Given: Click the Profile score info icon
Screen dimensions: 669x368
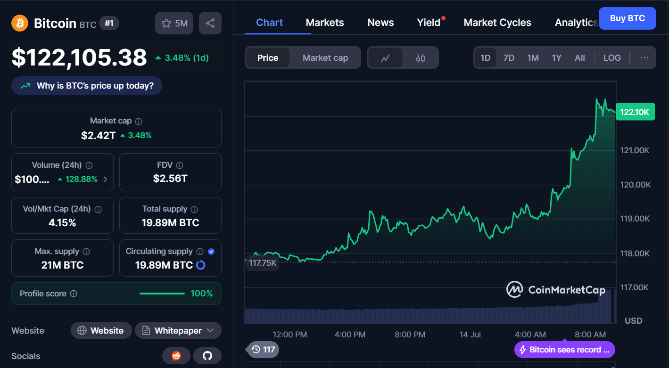Looking at the screenshot, I should [x=74, y=294].
